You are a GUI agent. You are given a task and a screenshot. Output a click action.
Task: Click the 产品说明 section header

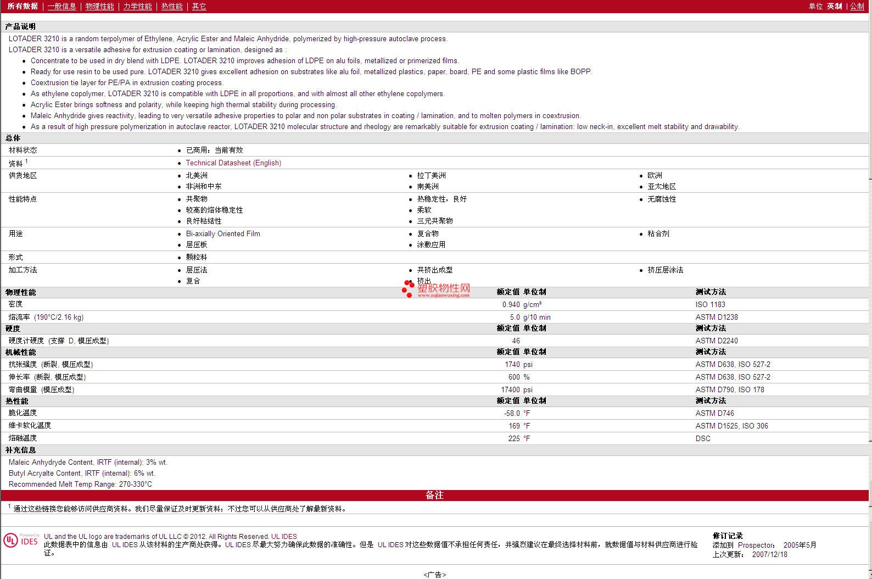tap(20, 27)
